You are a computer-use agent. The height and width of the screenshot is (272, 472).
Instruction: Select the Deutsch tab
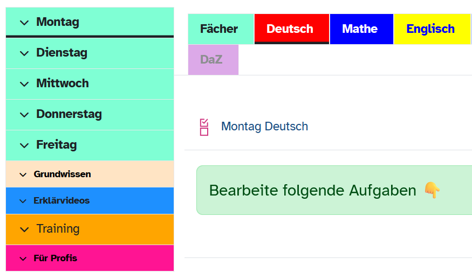click(290, 29)
